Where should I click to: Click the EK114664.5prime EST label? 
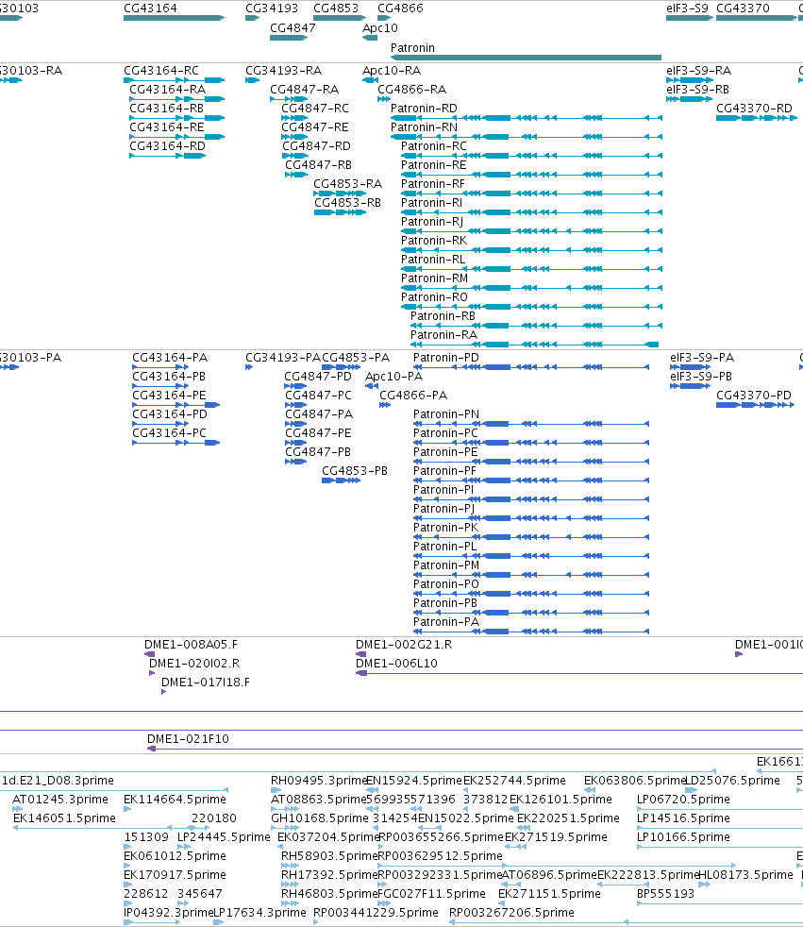click(x=175, y=800)
